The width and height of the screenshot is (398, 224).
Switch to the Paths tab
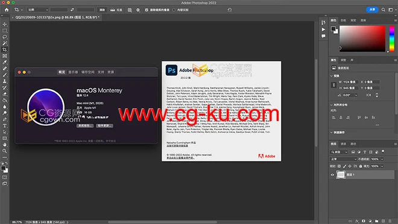(x=353, y=144)
